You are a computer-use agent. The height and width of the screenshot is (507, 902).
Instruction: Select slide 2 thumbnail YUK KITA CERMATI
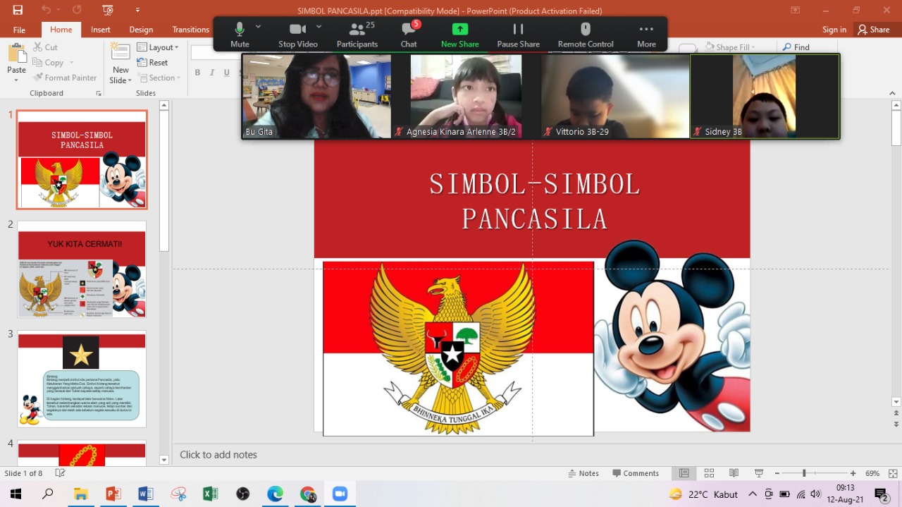coord(82,269)
